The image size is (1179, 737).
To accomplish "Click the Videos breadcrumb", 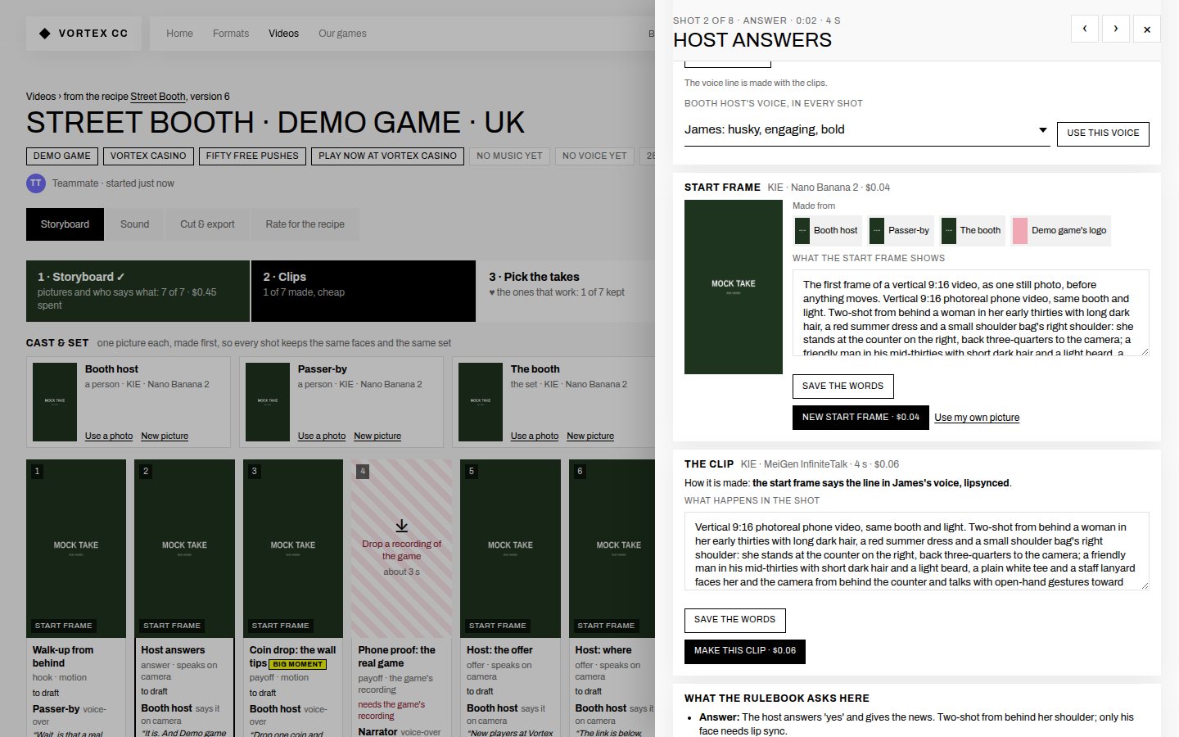I will coord(41,97).
